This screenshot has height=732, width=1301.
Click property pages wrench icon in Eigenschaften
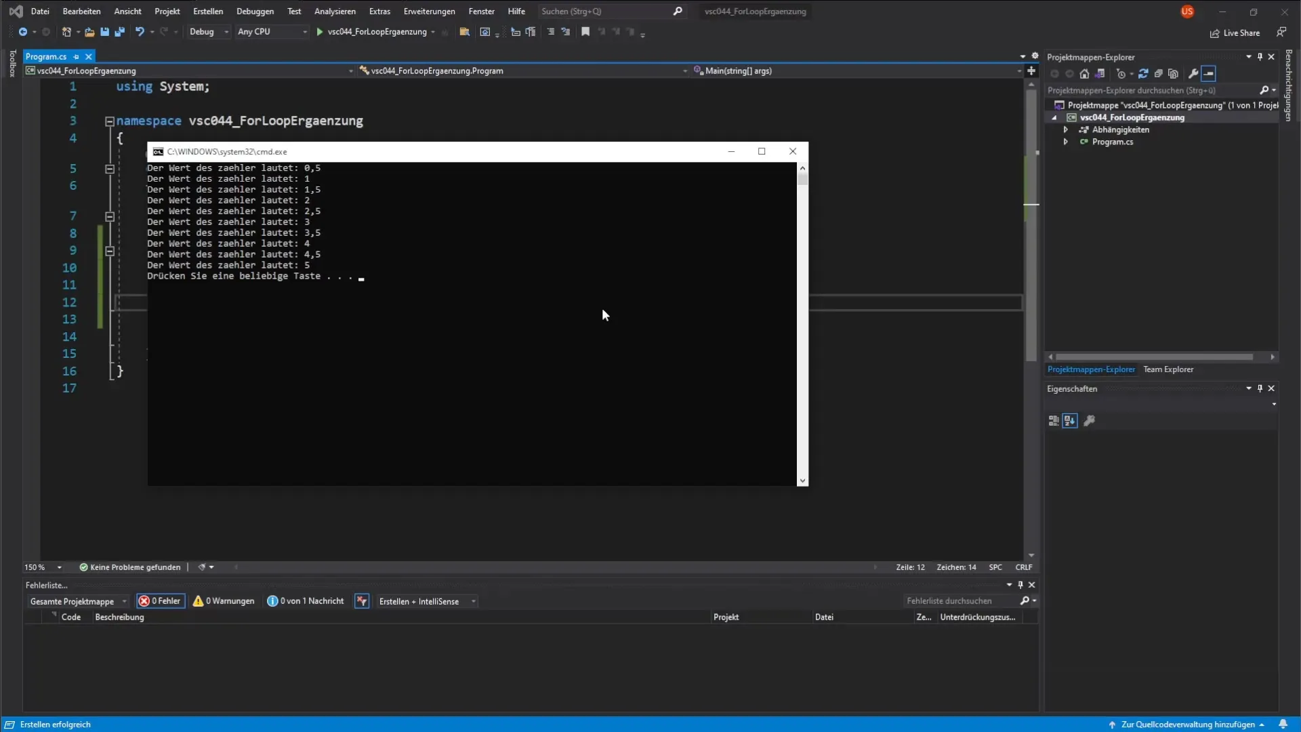pos(1090,421)
